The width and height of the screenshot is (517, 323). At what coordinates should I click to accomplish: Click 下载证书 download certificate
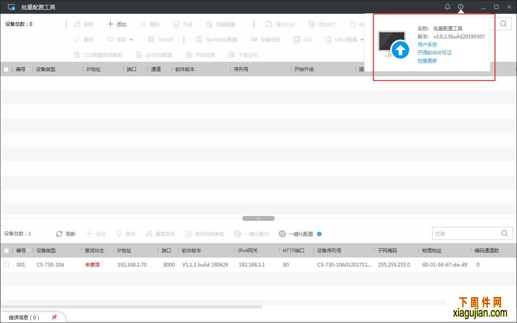pyautogui.click(x=243, y=55)
